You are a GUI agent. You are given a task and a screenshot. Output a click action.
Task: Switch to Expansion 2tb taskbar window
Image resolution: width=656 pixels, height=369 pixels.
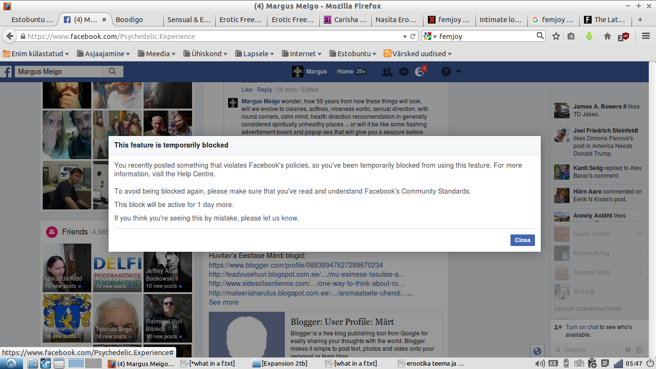[280, 363]
